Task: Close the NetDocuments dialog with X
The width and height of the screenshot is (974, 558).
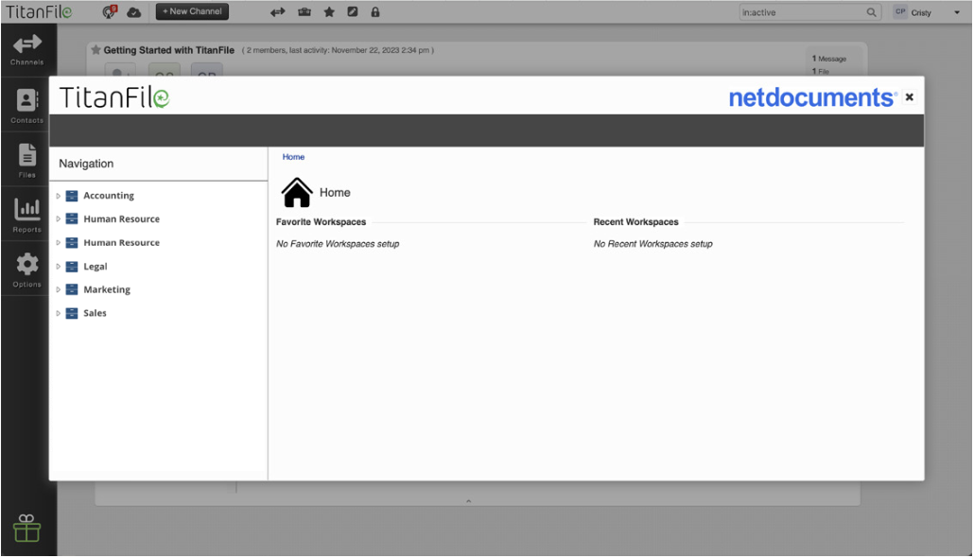Action: 910,96
